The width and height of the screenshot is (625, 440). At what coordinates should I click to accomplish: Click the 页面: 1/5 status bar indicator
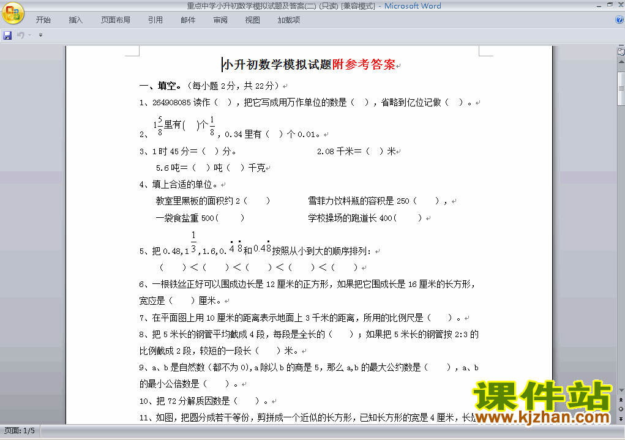[20, 431]
